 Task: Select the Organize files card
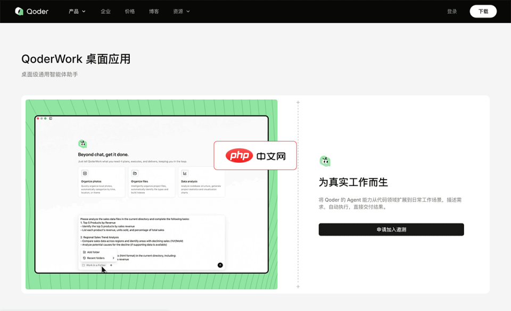[152, 182]
